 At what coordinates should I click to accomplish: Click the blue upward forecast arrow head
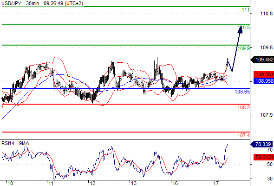[240, 29]
